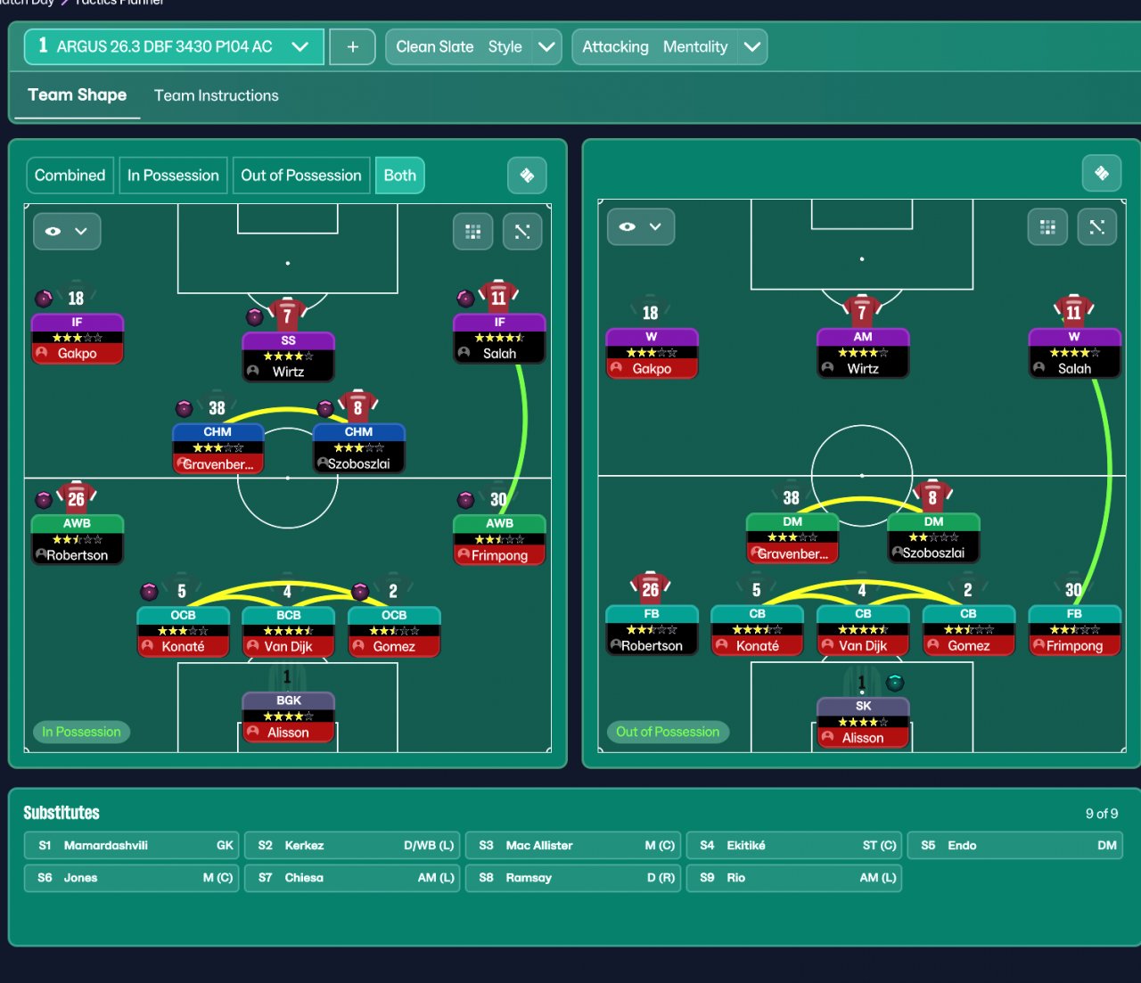This screenshot has height=983, width=1141.
Task: Select Gravenberch's CHM role card
Action: (x=218, y=448)
